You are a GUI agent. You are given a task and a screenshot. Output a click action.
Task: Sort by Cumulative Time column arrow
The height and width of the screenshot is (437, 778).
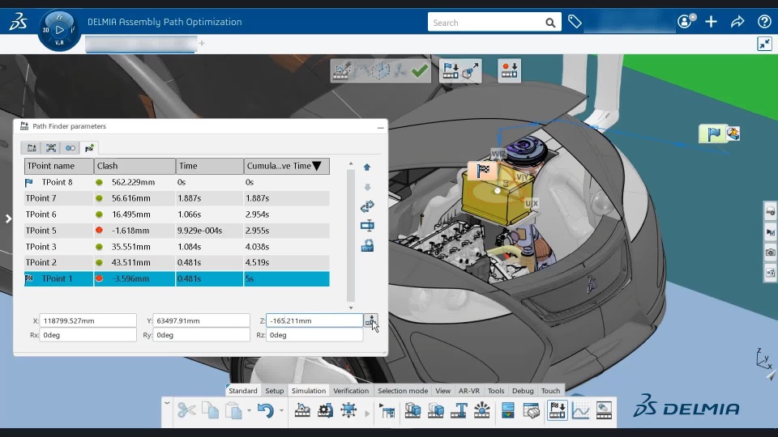coord(317,166)
